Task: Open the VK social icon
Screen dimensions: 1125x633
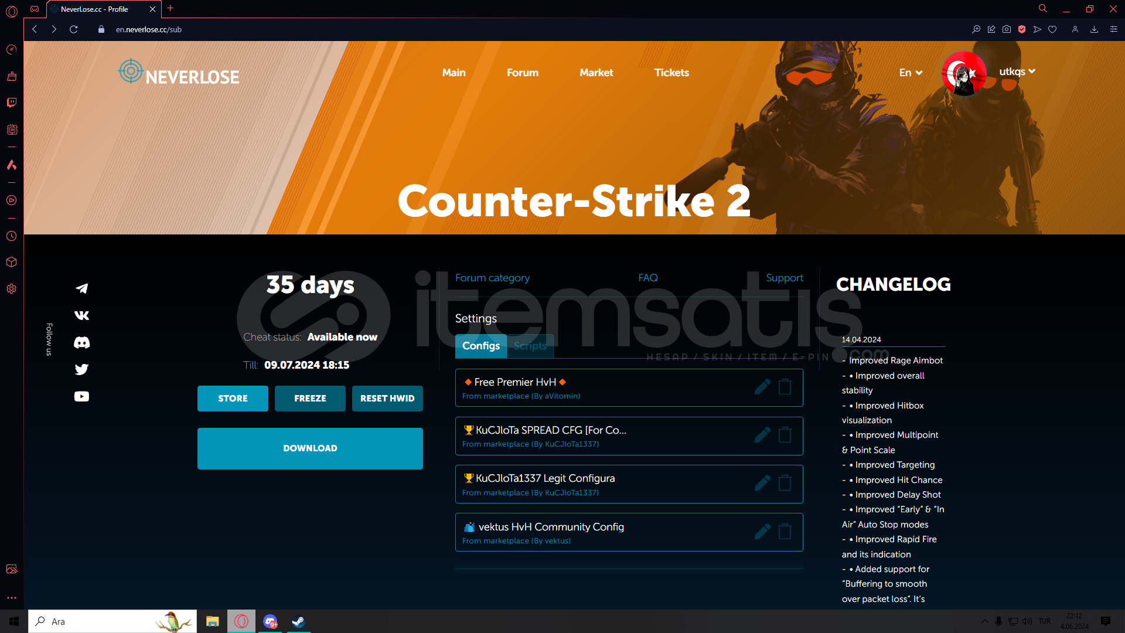Action: pyautogui.click(x=82, y=315)
